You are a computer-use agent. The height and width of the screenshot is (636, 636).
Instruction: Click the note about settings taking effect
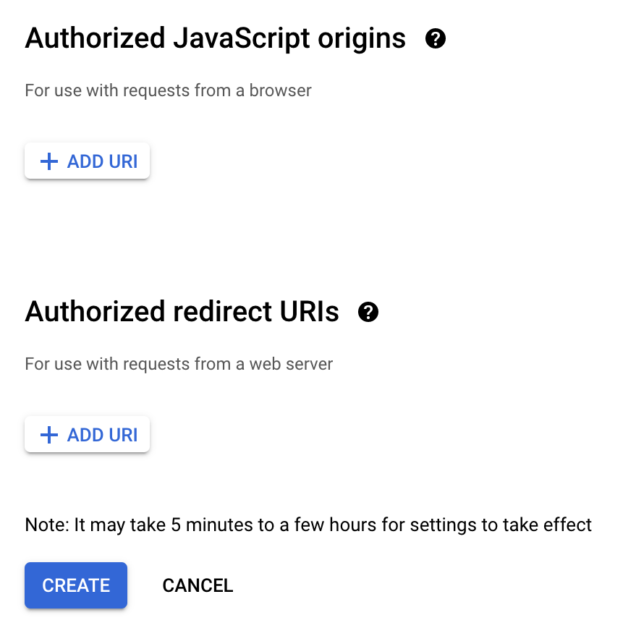coord(308,525)
